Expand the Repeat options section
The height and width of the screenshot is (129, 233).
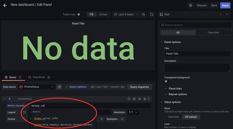[x=176, y=94]
